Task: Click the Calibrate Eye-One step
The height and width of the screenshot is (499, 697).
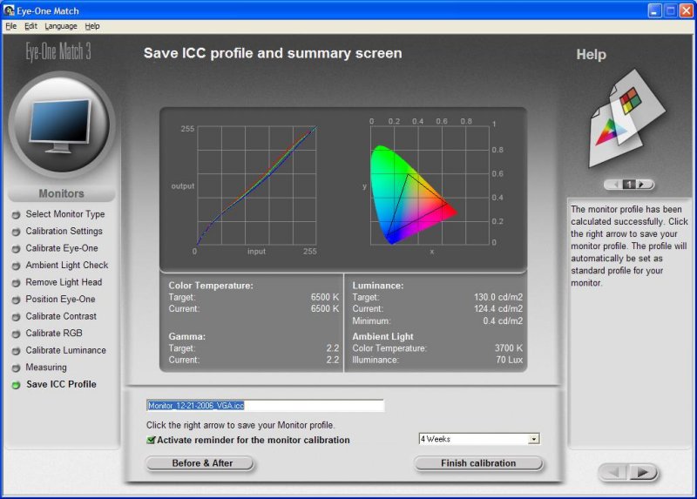Action: coord(62,248)
